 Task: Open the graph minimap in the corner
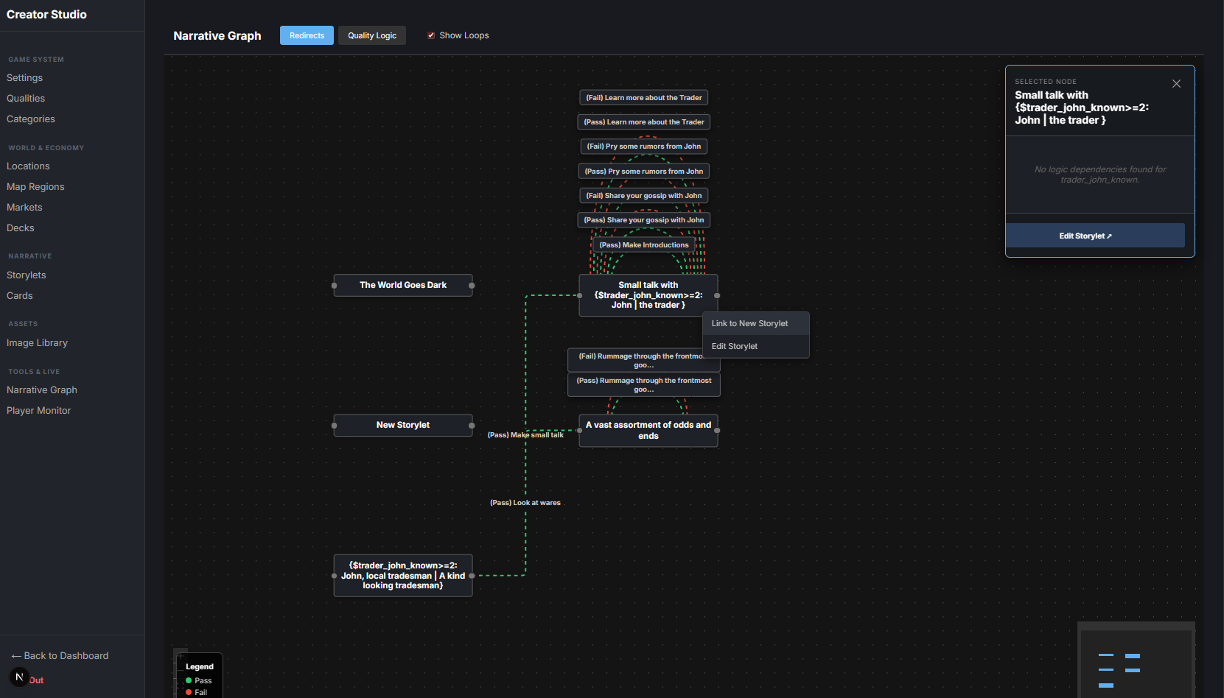tap(1135, 661)
